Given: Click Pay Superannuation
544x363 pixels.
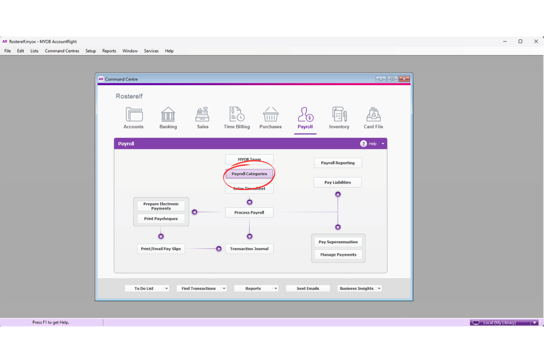Looking at the screenshot, I should 338,242.
